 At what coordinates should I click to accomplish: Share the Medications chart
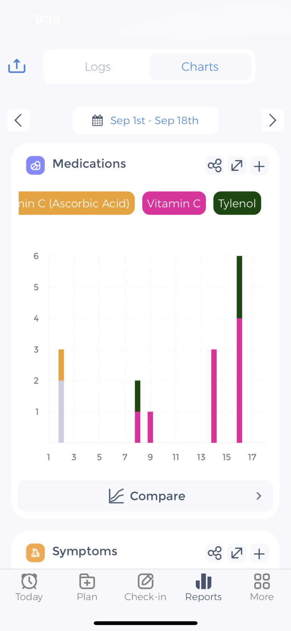click(x=214, y=166)
